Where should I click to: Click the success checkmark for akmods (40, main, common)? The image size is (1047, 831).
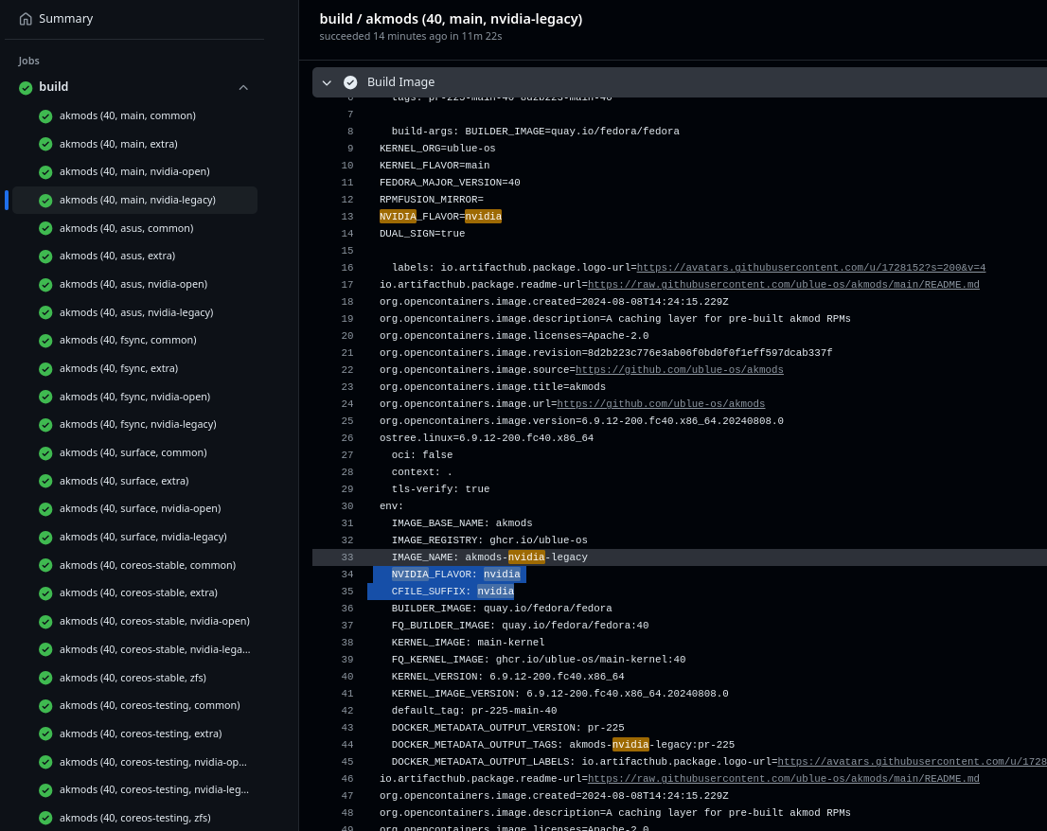click(x=45, y=115)
